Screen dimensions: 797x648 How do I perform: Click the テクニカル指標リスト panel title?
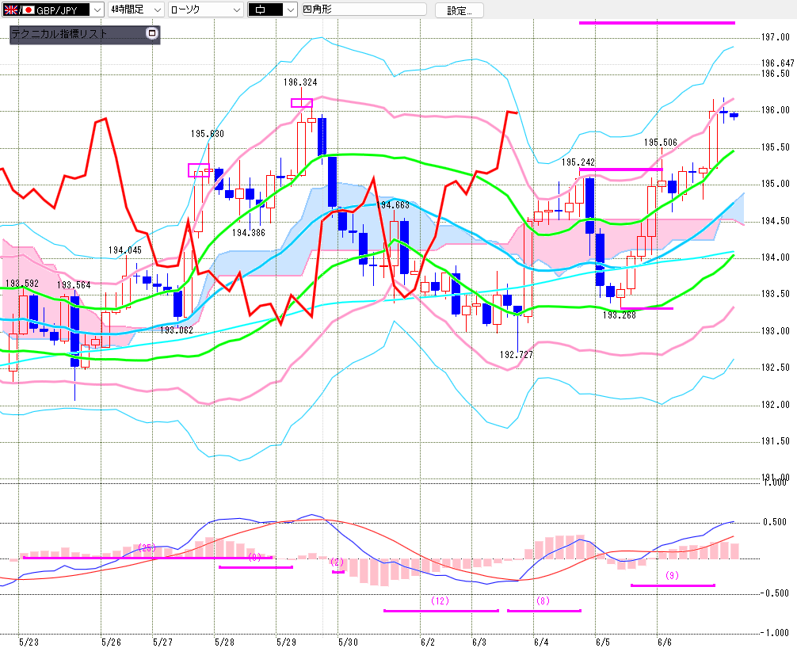(x=59, y=34)
